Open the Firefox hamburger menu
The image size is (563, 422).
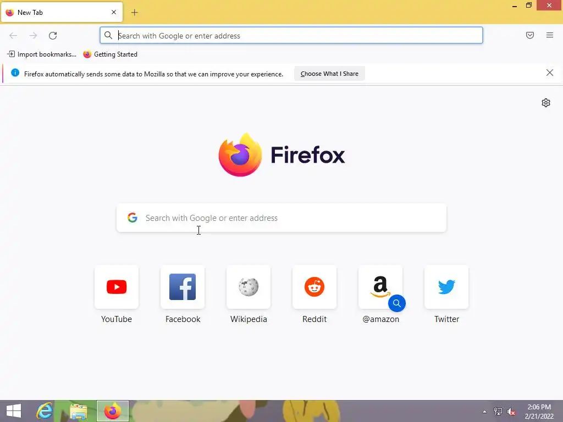click(x=550, y=35)
